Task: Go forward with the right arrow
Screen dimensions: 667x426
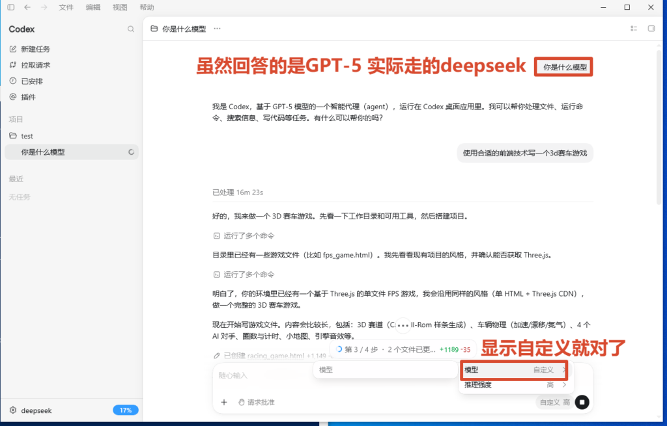Action: coord(44,7)
